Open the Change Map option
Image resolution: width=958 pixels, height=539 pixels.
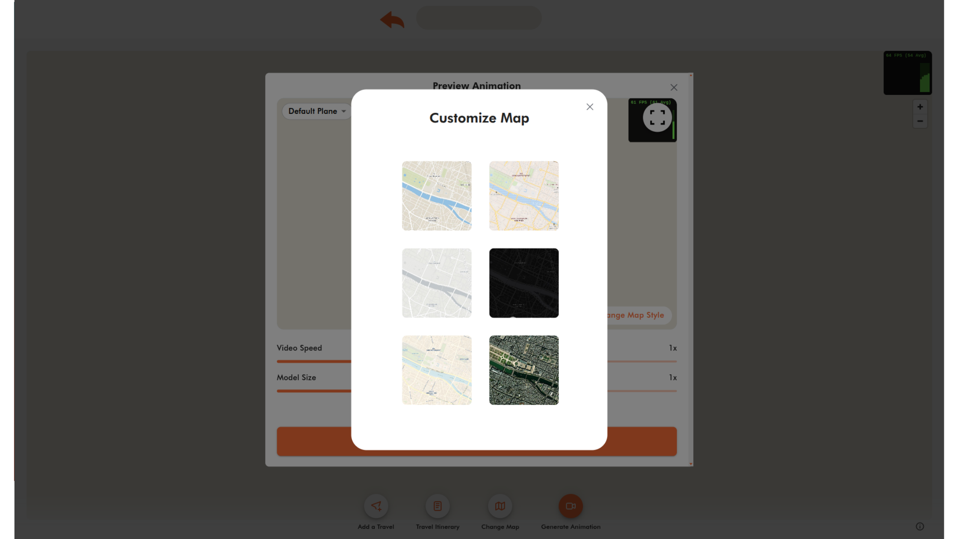tap(500, 506)
